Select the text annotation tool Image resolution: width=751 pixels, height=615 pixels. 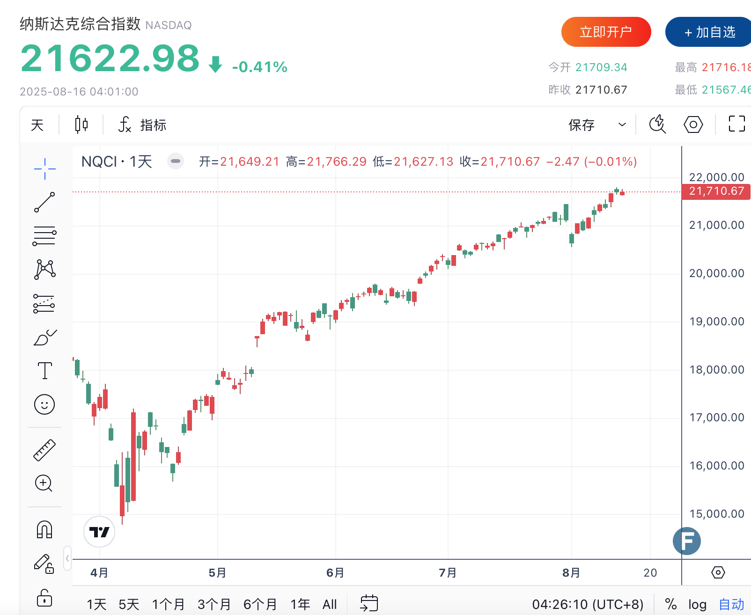44,371
